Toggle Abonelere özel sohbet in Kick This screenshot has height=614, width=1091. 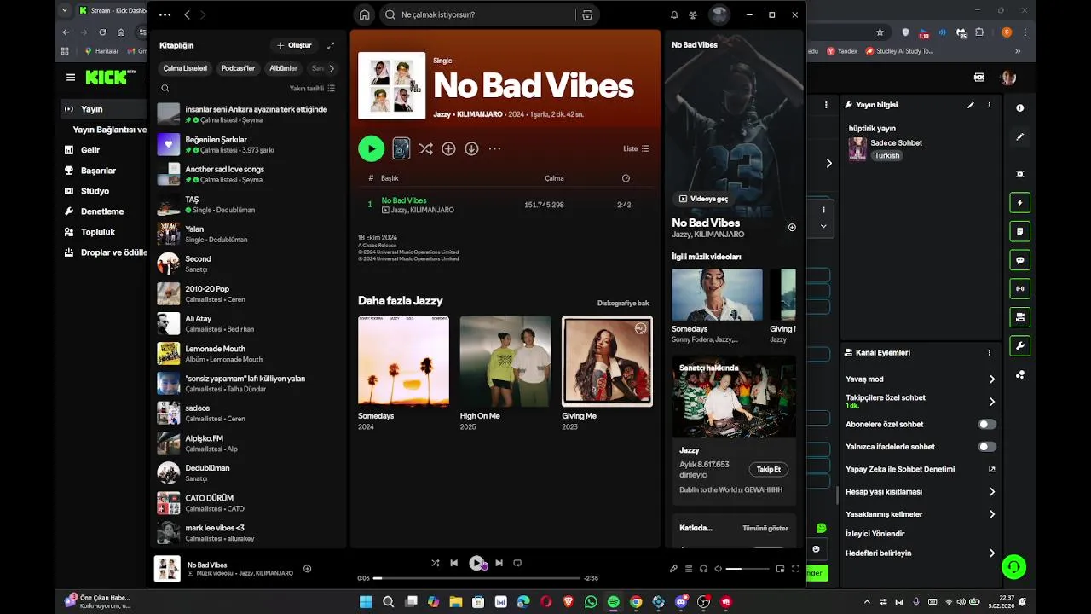click(987, 424)
